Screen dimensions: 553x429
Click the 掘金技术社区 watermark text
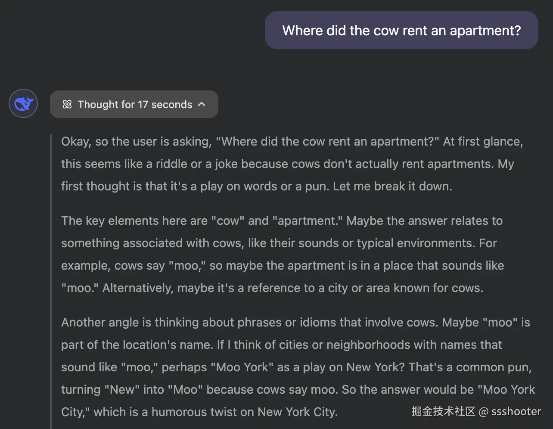[x=443, y=412]
